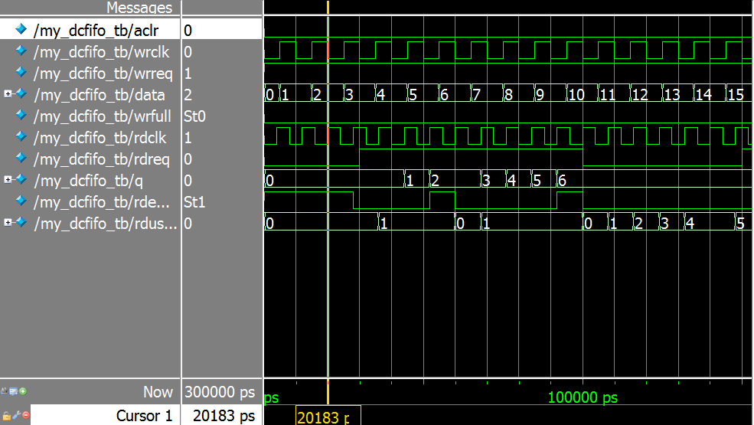Screen dimensions: 754x425
Task: Click the yellow 20183 cursor time marker
Action: click(x=322, y=417)
